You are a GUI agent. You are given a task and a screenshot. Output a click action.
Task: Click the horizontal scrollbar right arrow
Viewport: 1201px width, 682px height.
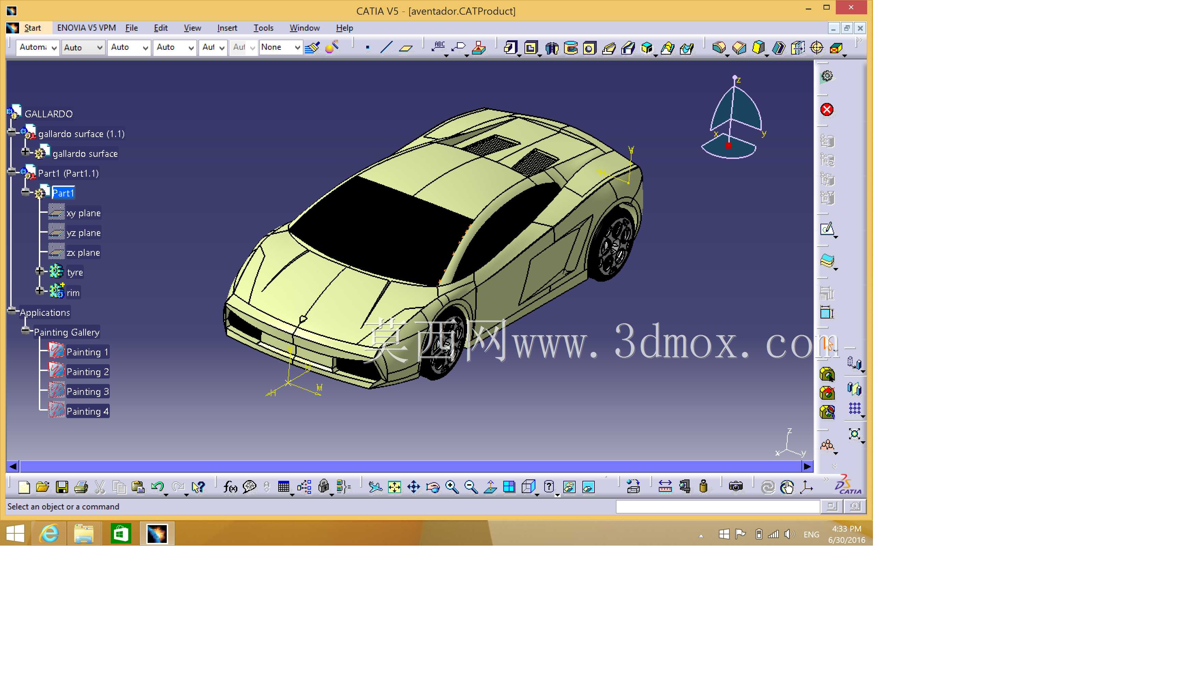807,466
